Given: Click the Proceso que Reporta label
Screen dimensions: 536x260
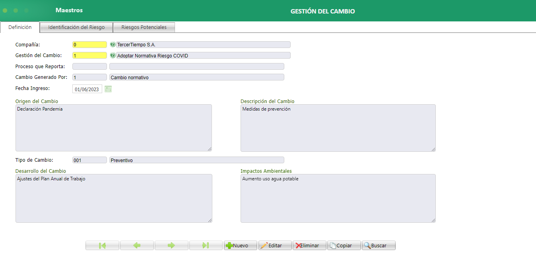Looking at the screenshot, I should [40, 66].
